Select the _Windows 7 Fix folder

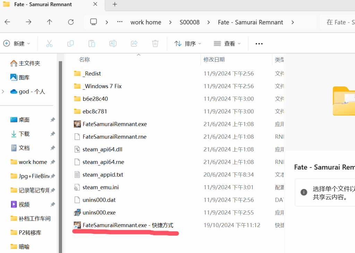[x=102, y=86]
